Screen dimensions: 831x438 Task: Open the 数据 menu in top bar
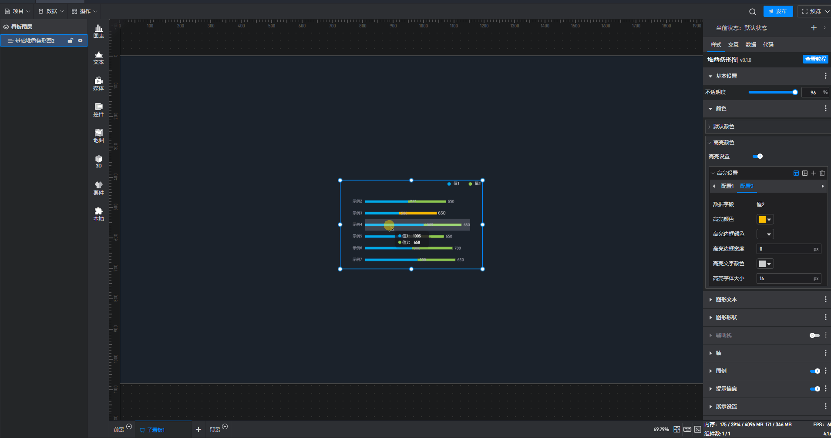tap(51, 11)
